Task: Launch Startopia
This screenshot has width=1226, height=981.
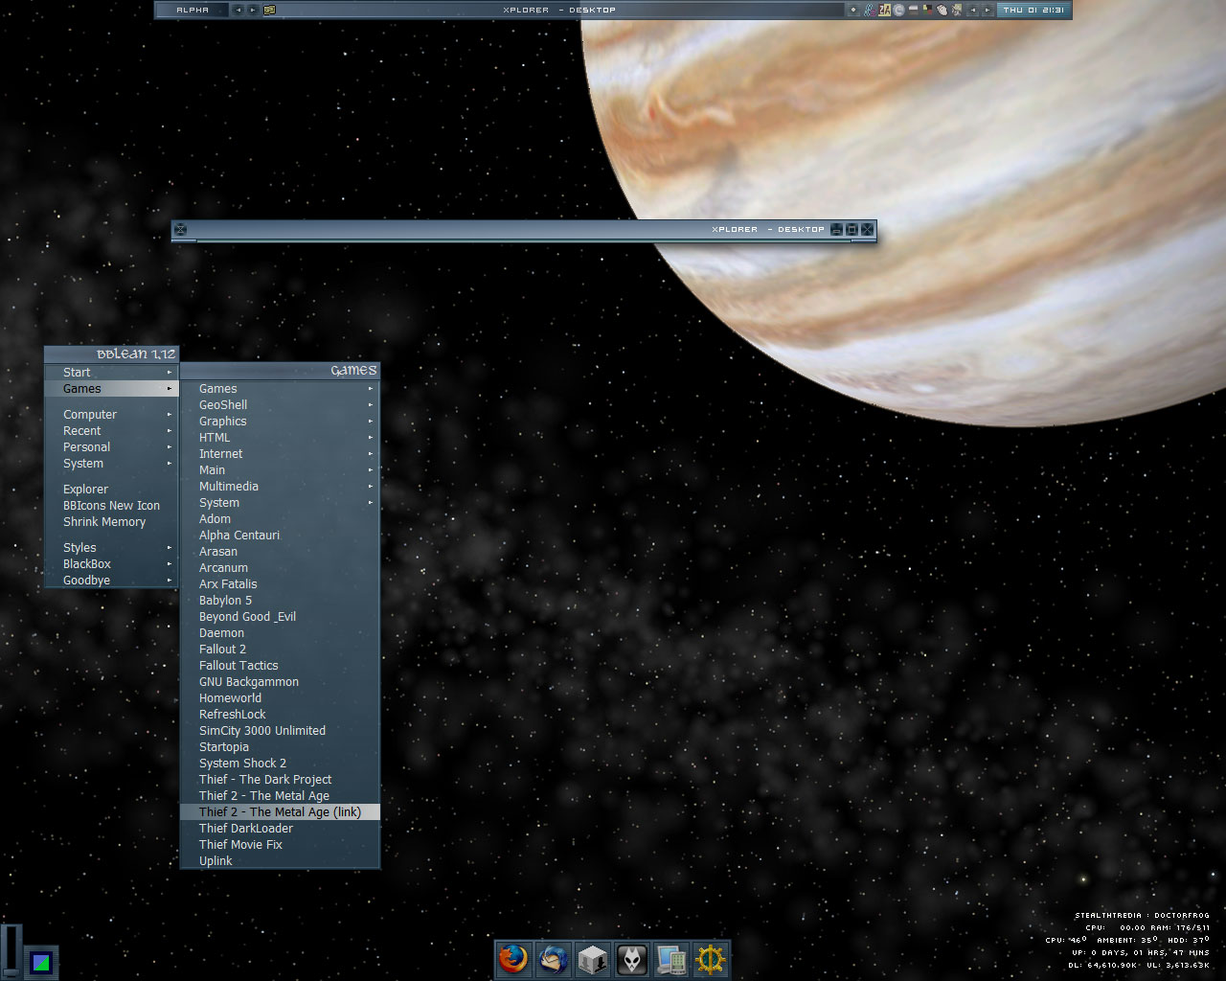Action: pos(281,747)
